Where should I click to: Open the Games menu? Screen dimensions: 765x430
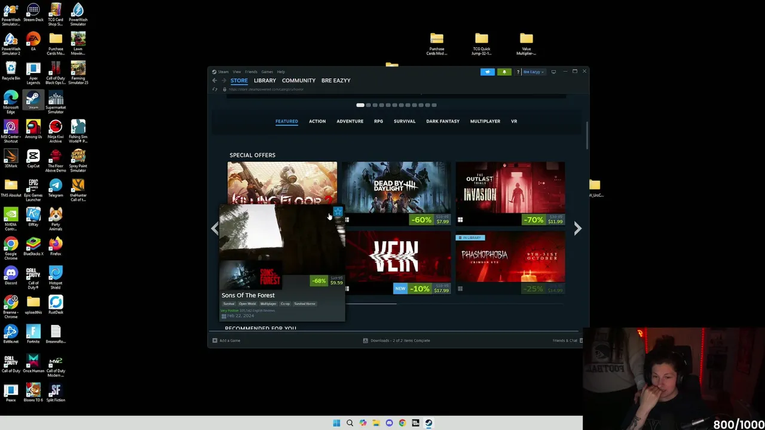[267, 72]
